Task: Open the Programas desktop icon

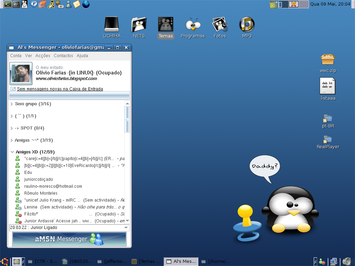Action: click(x=193, y=27)
